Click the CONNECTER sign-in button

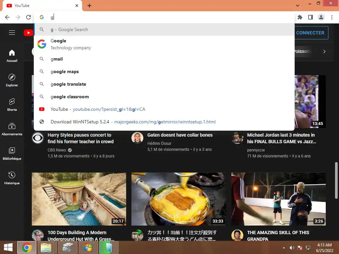click(311, 33)
